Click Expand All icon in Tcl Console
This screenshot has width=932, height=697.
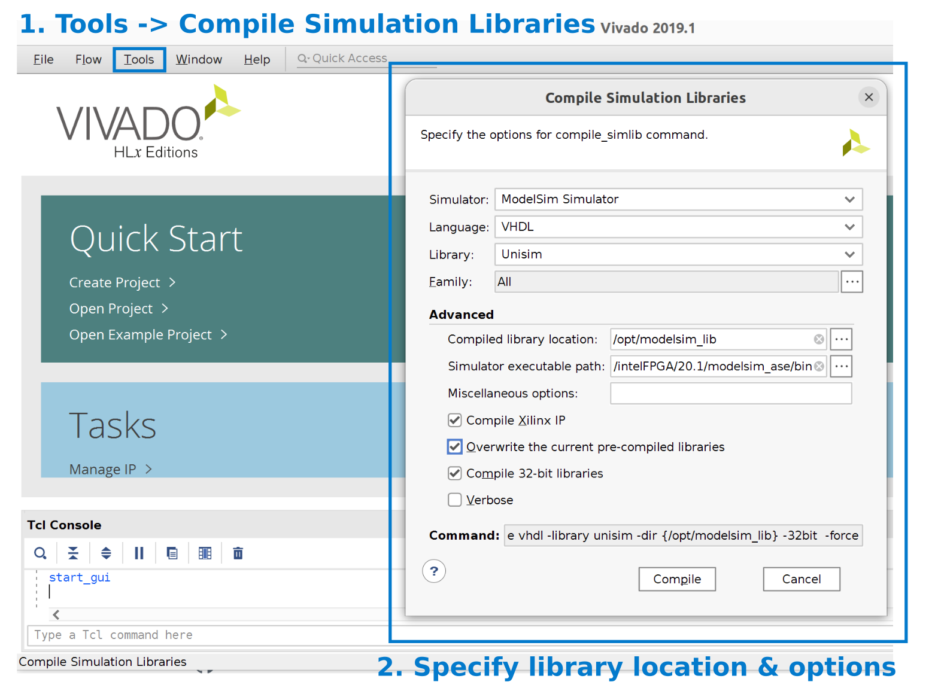106,553
